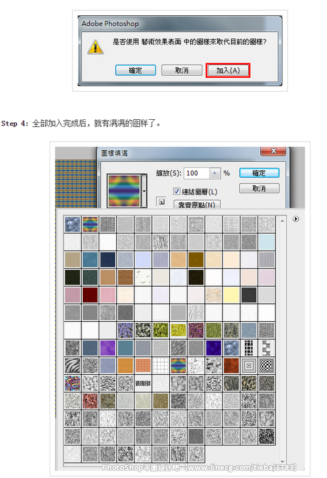Screen dimensions: 327x478
Task: Select the warped black-white checkerboard pattern
Action: coord(267,366)
